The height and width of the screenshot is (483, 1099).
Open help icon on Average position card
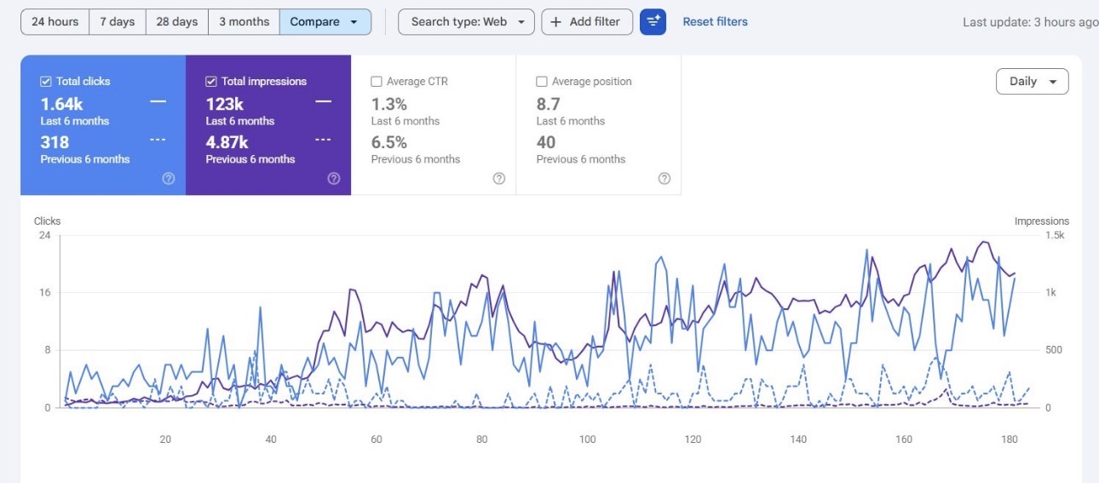(x=665, y=179)
